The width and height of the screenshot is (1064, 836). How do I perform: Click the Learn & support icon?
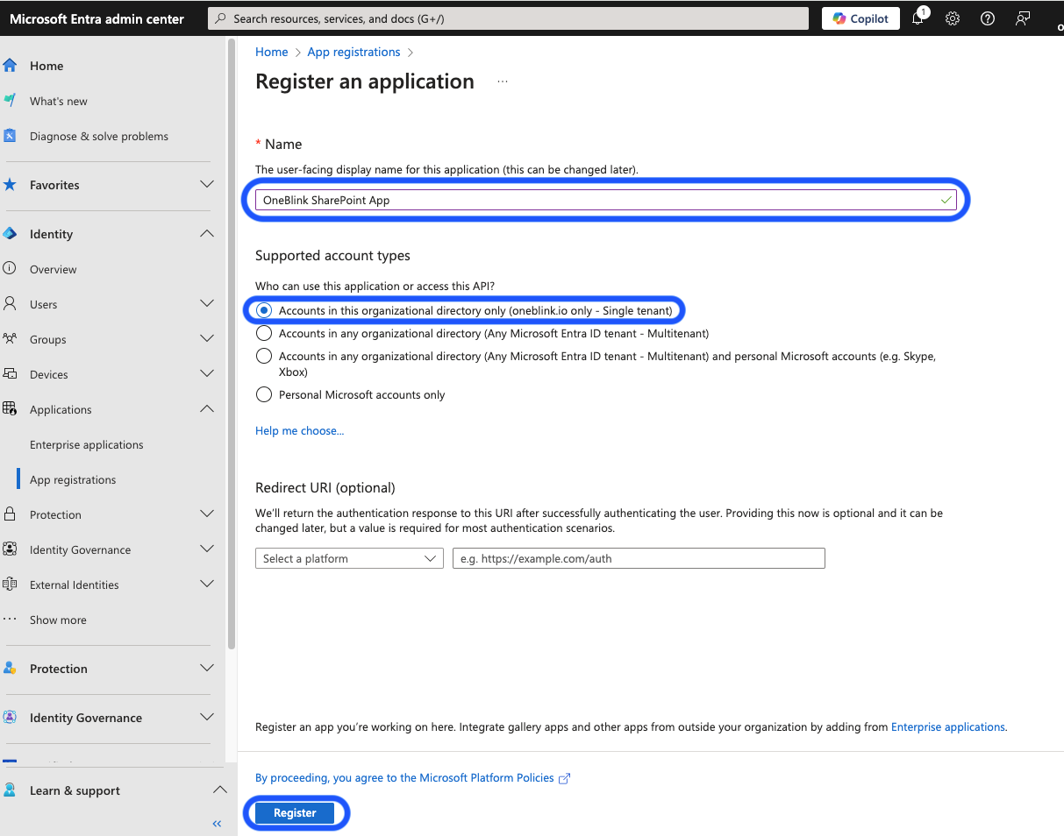click(x=10, y=790)
